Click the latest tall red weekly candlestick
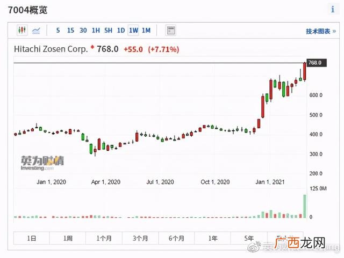 click(x=305, y=72)
